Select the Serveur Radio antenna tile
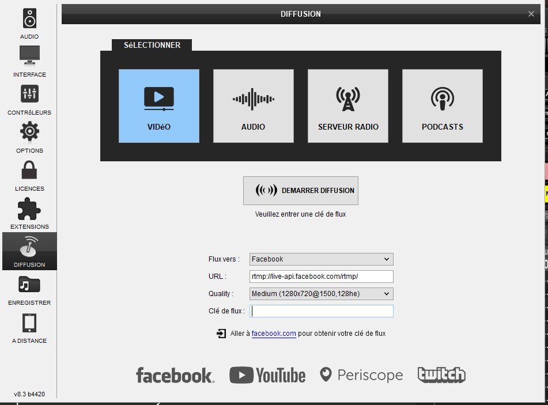Screen dimensions: 548x405 click(x=348, y=106)
